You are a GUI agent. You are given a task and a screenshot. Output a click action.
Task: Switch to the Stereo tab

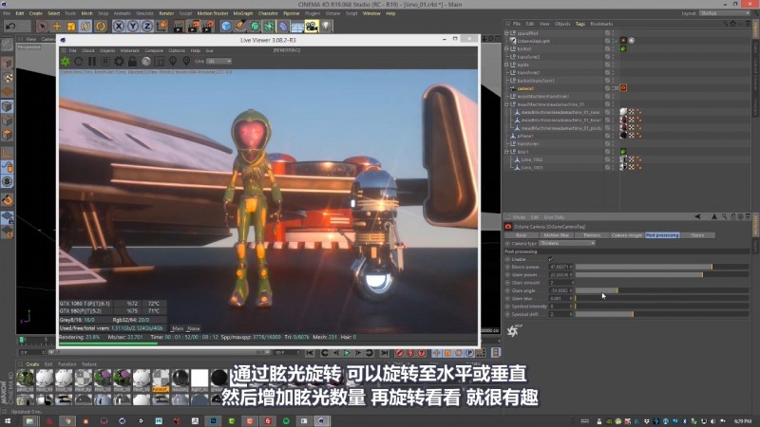tap(697, 235)
